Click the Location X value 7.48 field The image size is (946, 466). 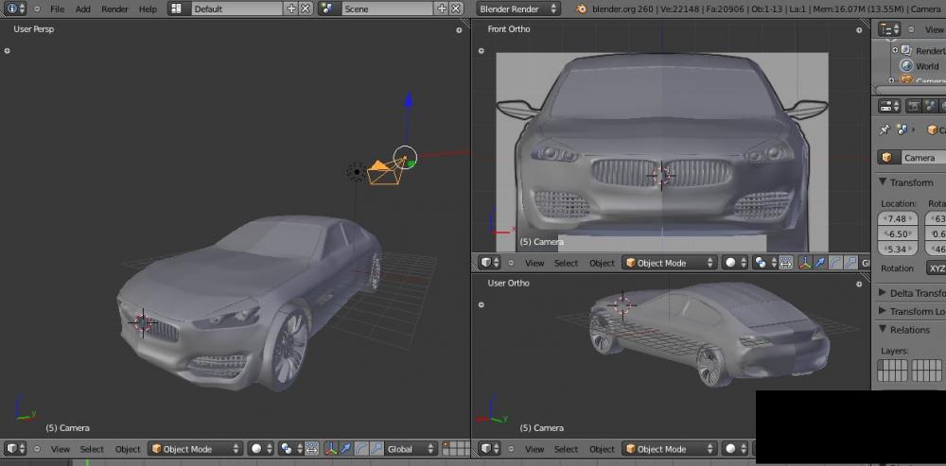pos(897,219)
